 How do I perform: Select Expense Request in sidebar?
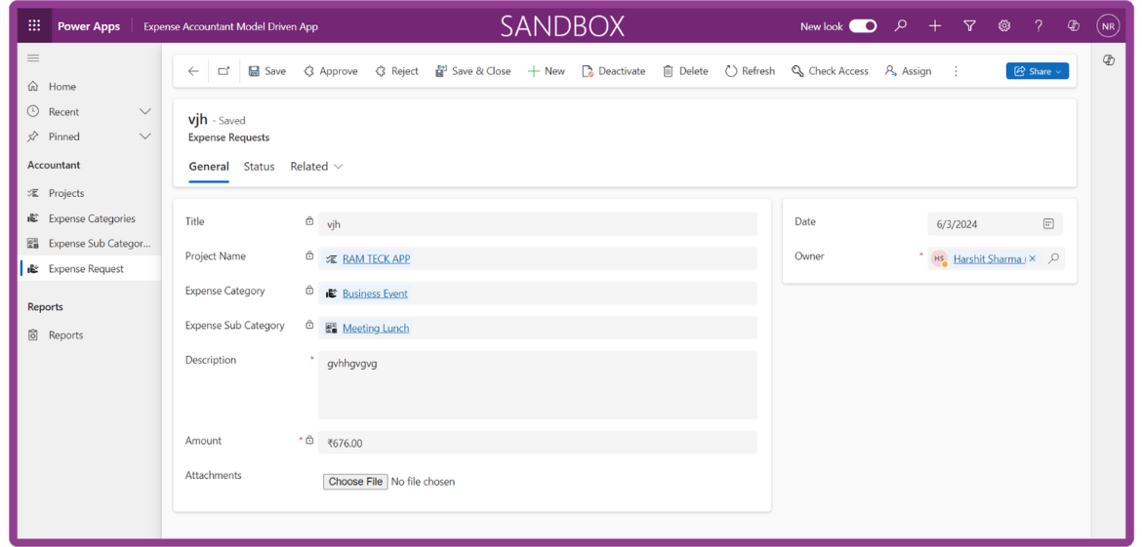click(x=89, y=268)
